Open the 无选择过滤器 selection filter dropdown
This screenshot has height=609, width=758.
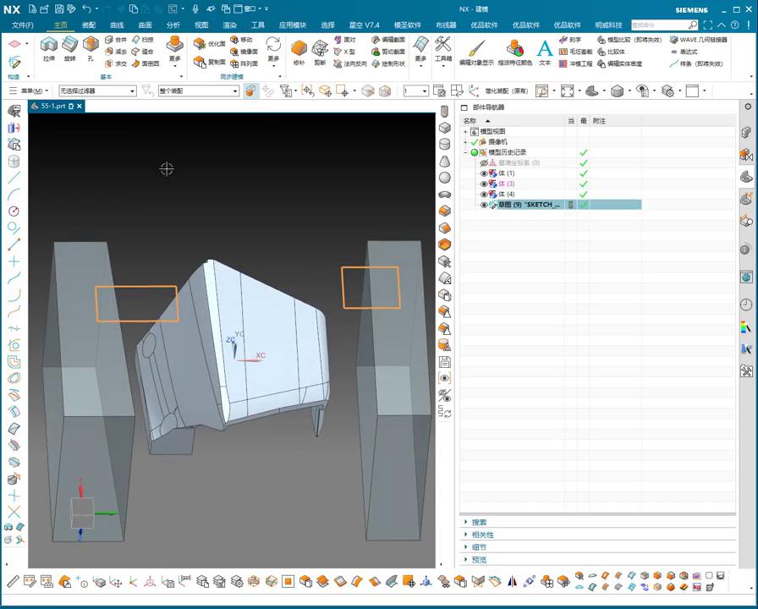point(97,91)
